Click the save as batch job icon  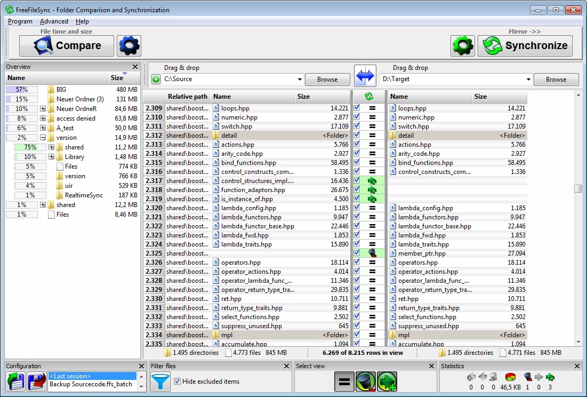coord(36,382)
